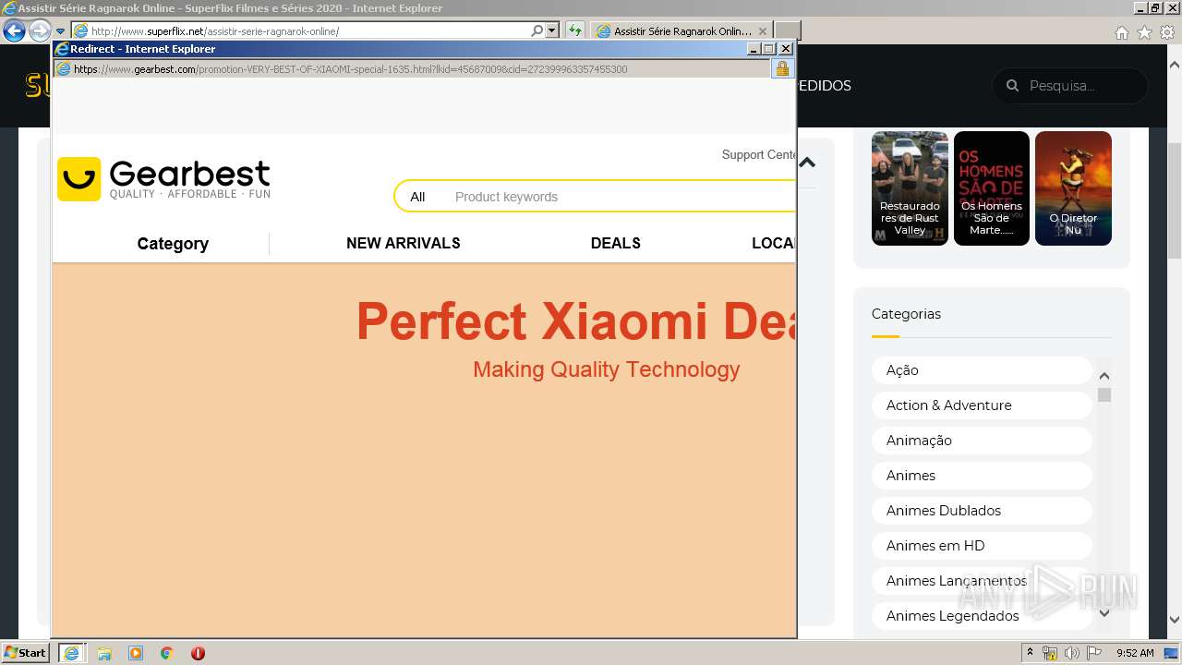1182x665 pixels.
Task: Open the IE Tools gear icon
Action: (1167, 32)
